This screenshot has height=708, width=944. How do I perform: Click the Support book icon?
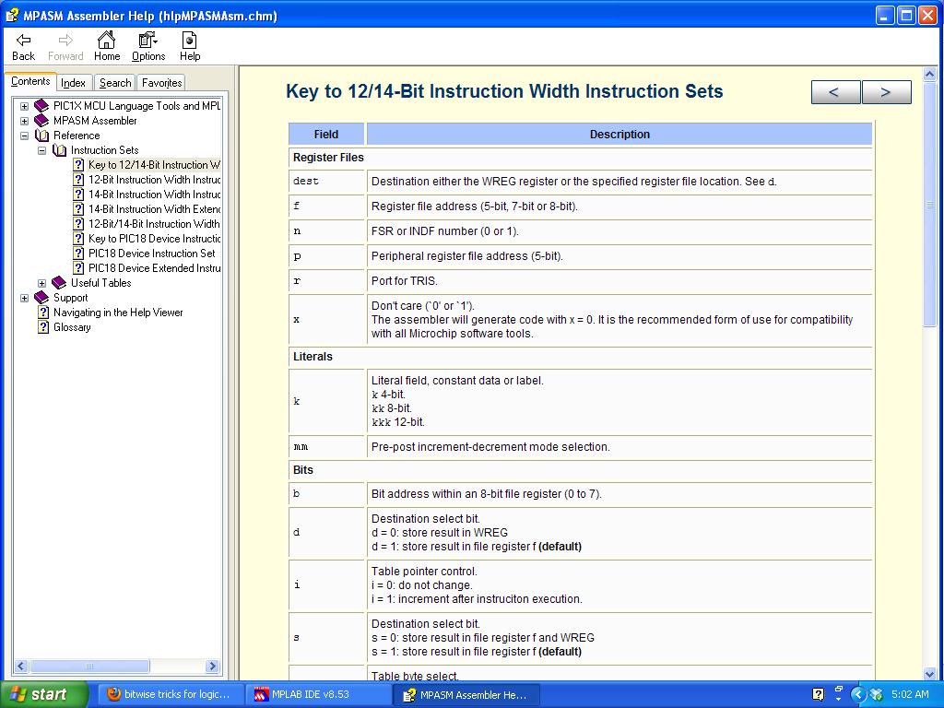click(41, 298)
